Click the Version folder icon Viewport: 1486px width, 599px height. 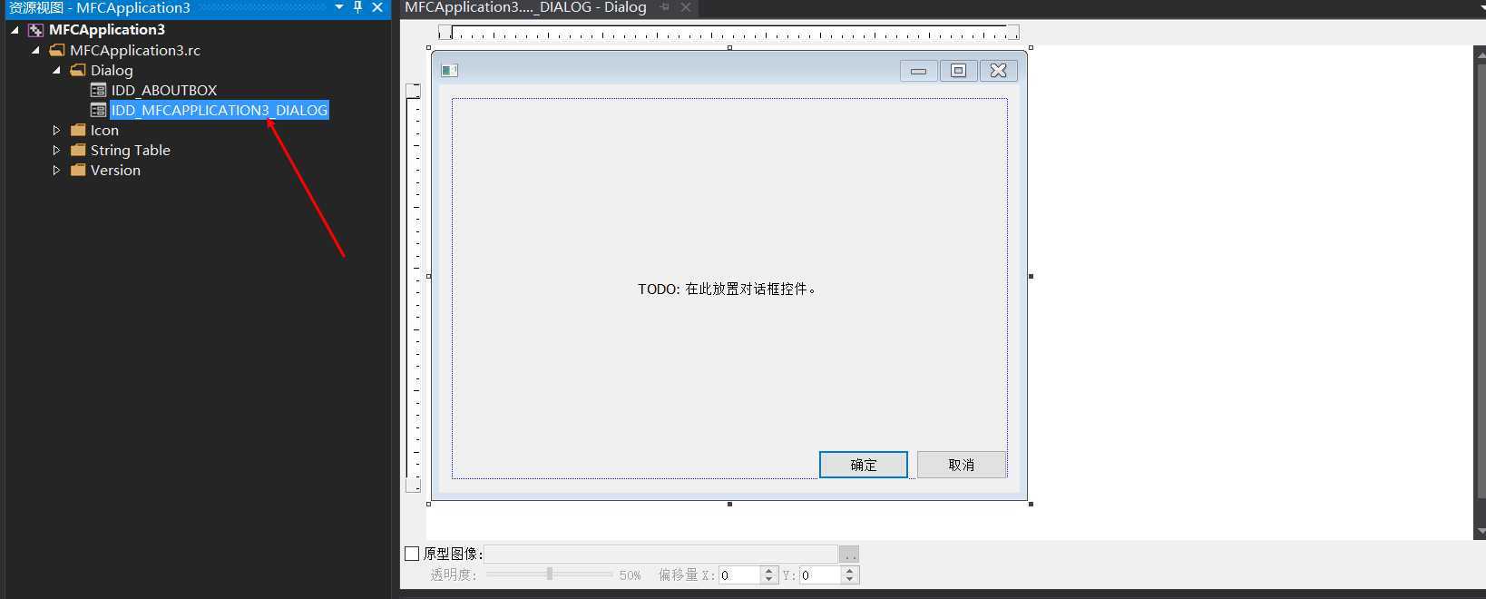78,171
